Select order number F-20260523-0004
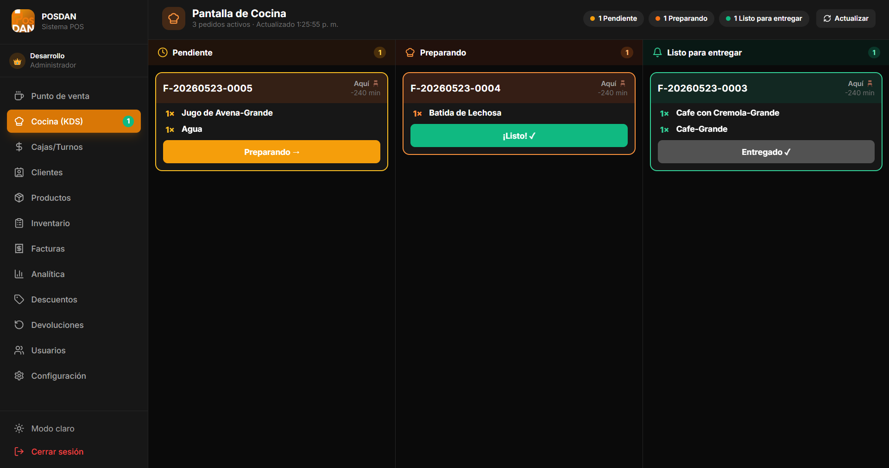Screen dimensions: 889x468 pyautogui.click(x=455, y=88)
